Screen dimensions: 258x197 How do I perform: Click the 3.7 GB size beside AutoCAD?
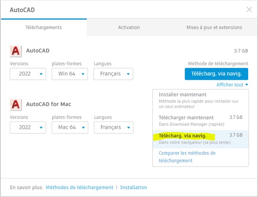[241, 51]
